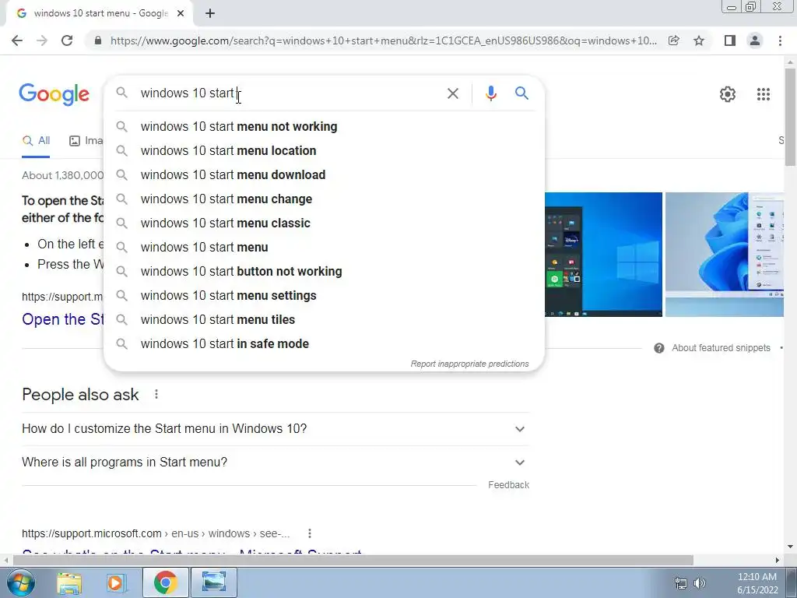Choose suggestion windows 10 start menu settings
The width and height of the screenshot is (797, 598).
(x=324, y=295)
